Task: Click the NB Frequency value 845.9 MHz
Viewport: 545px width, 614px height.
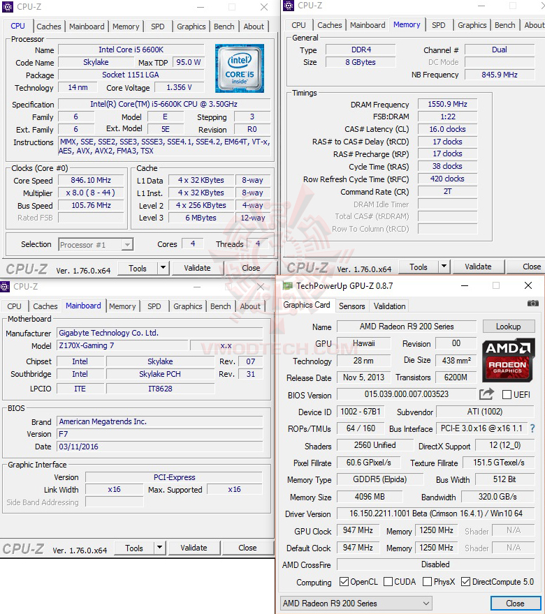Action: click(500, 75)
